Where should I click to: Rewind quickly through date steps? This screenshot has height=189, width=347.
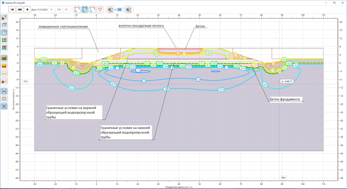[20, 9]
